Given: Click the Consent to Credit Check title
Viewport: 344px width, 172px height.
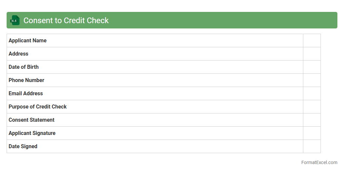Looking at the screenshot, I should click(x=66, y=21).
